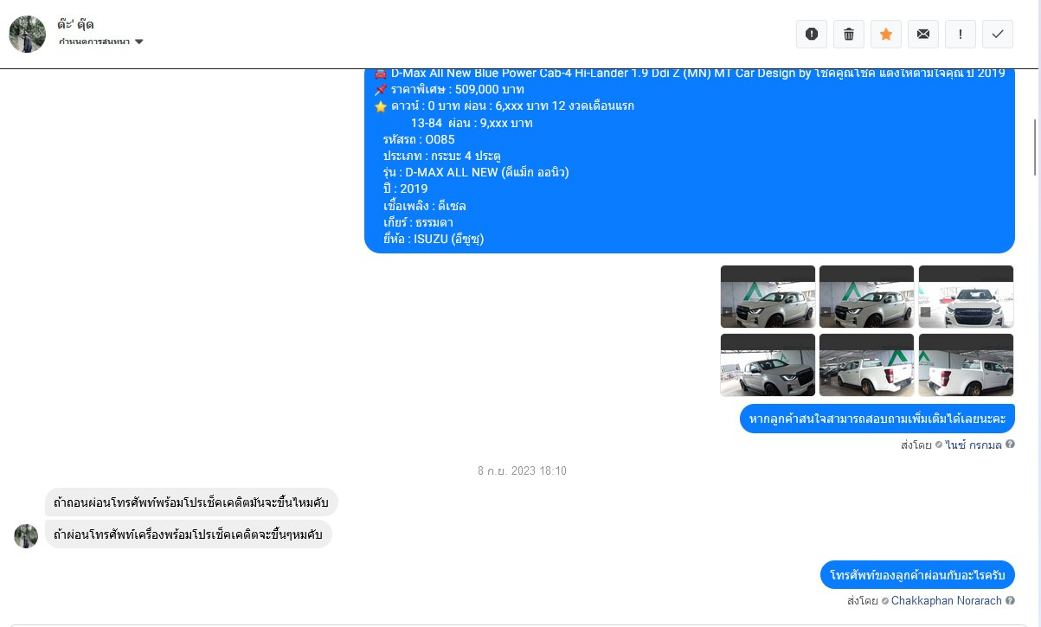
Task: Open middle car photo in top row
Action: pyautogui.click(x=866, y=297)
